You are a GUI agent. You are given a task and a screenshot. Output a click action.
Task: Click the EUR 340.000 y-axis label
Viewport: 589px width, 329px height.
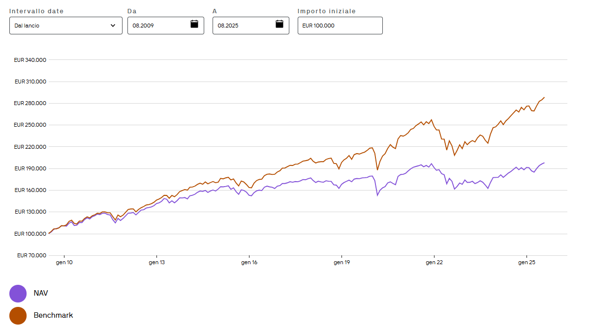(x=31, y=60)
